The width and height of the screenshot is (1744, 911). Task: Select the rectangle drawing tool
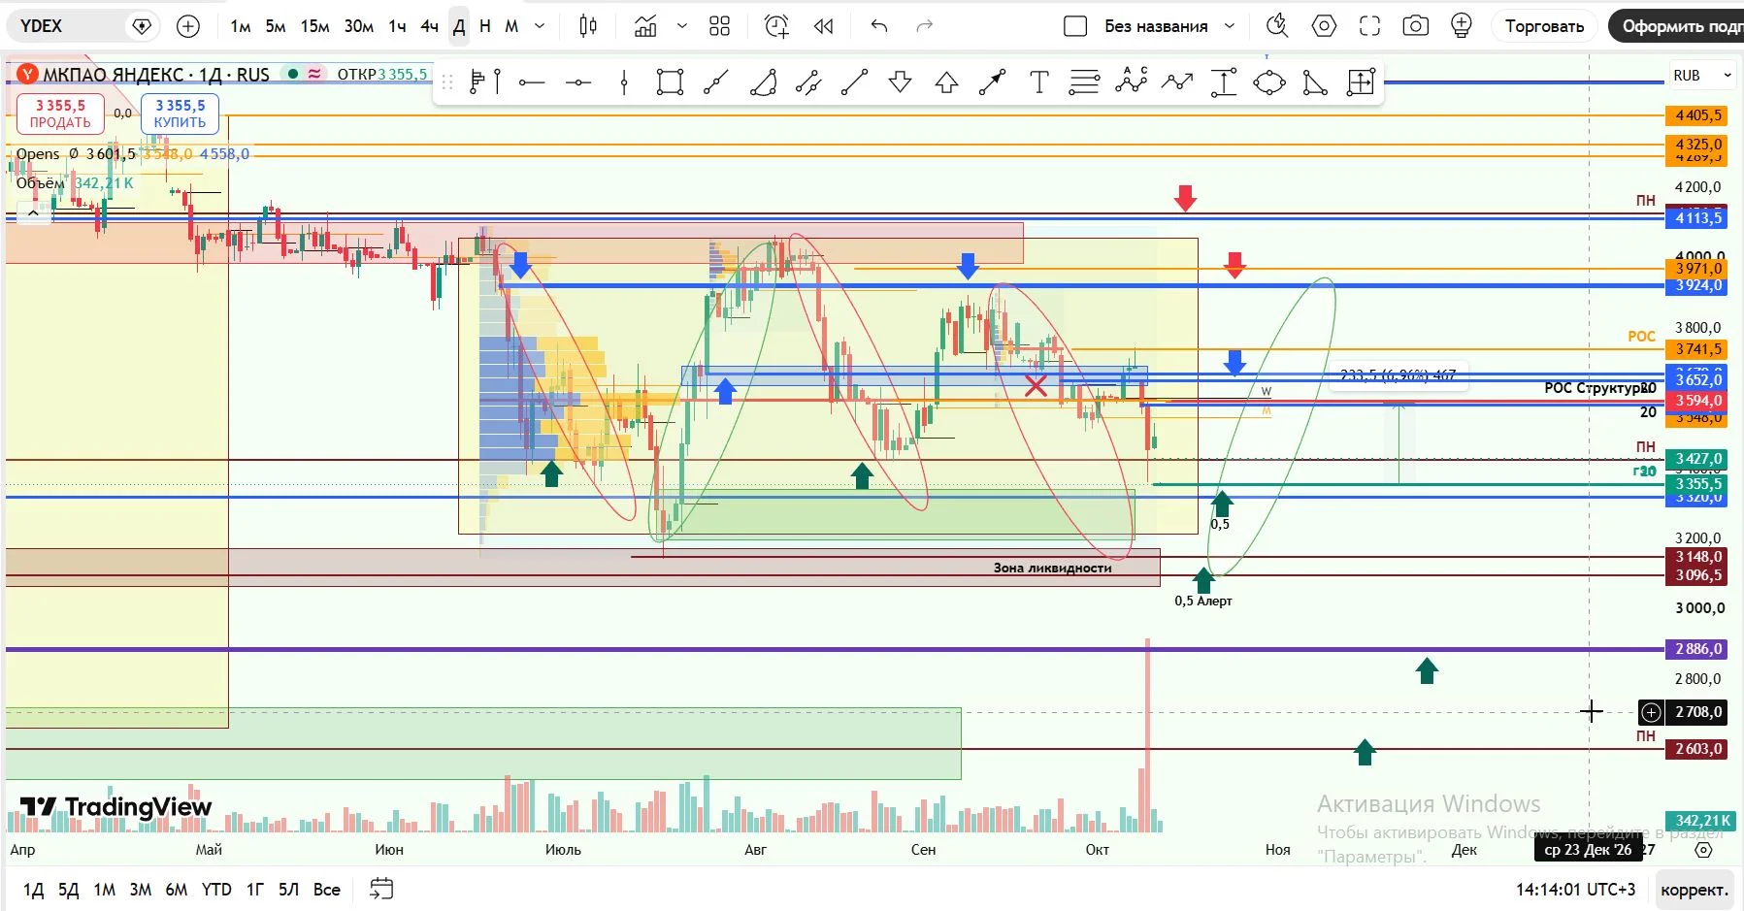point(670,82)
